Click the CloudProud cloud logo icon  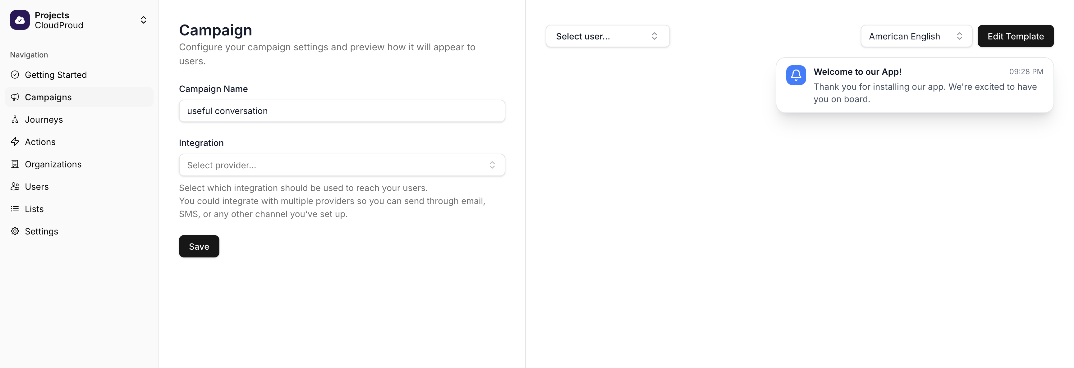tap(20, 20)
